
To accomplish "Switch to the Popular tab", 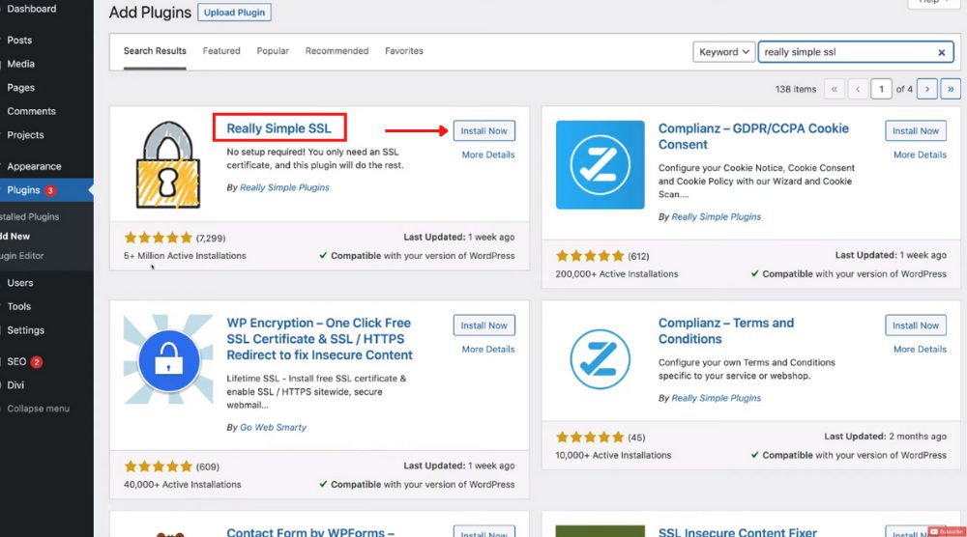I will coord(273,51).
